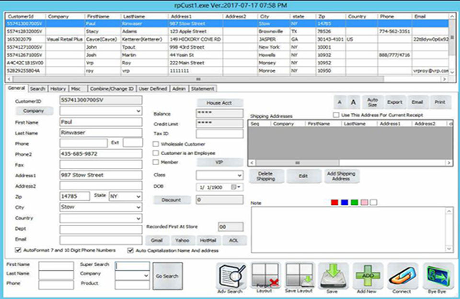Enable the Wholesale Customer checkbox

tap(156, 144)
